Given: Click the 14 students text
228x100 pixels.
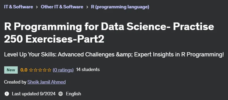Looking at the screenshot, I should 88,69.
